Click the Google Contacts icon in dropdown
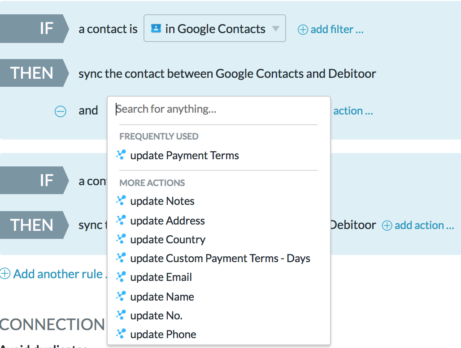461x348 pixels. pos(156,29)
